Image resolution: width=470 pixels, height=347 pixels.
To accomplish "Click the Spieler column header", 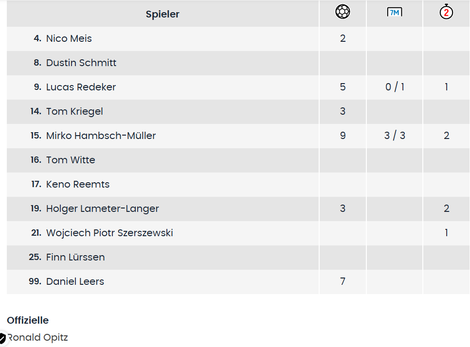I will coord(163,14).
